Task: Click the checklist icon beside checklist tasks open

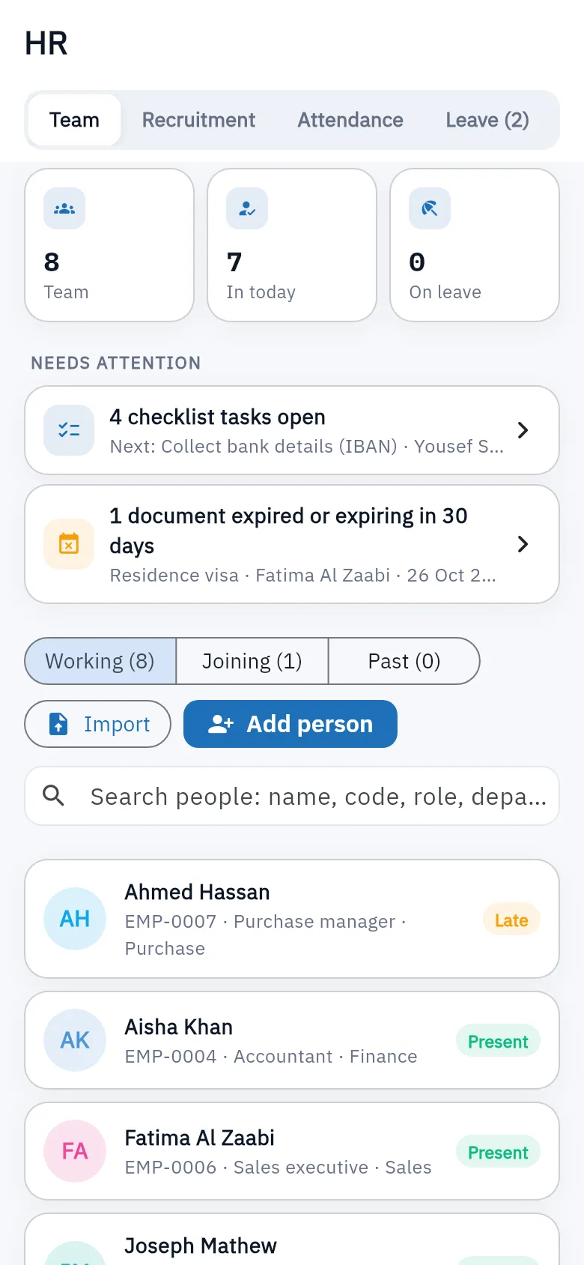Action: (69, 430)
